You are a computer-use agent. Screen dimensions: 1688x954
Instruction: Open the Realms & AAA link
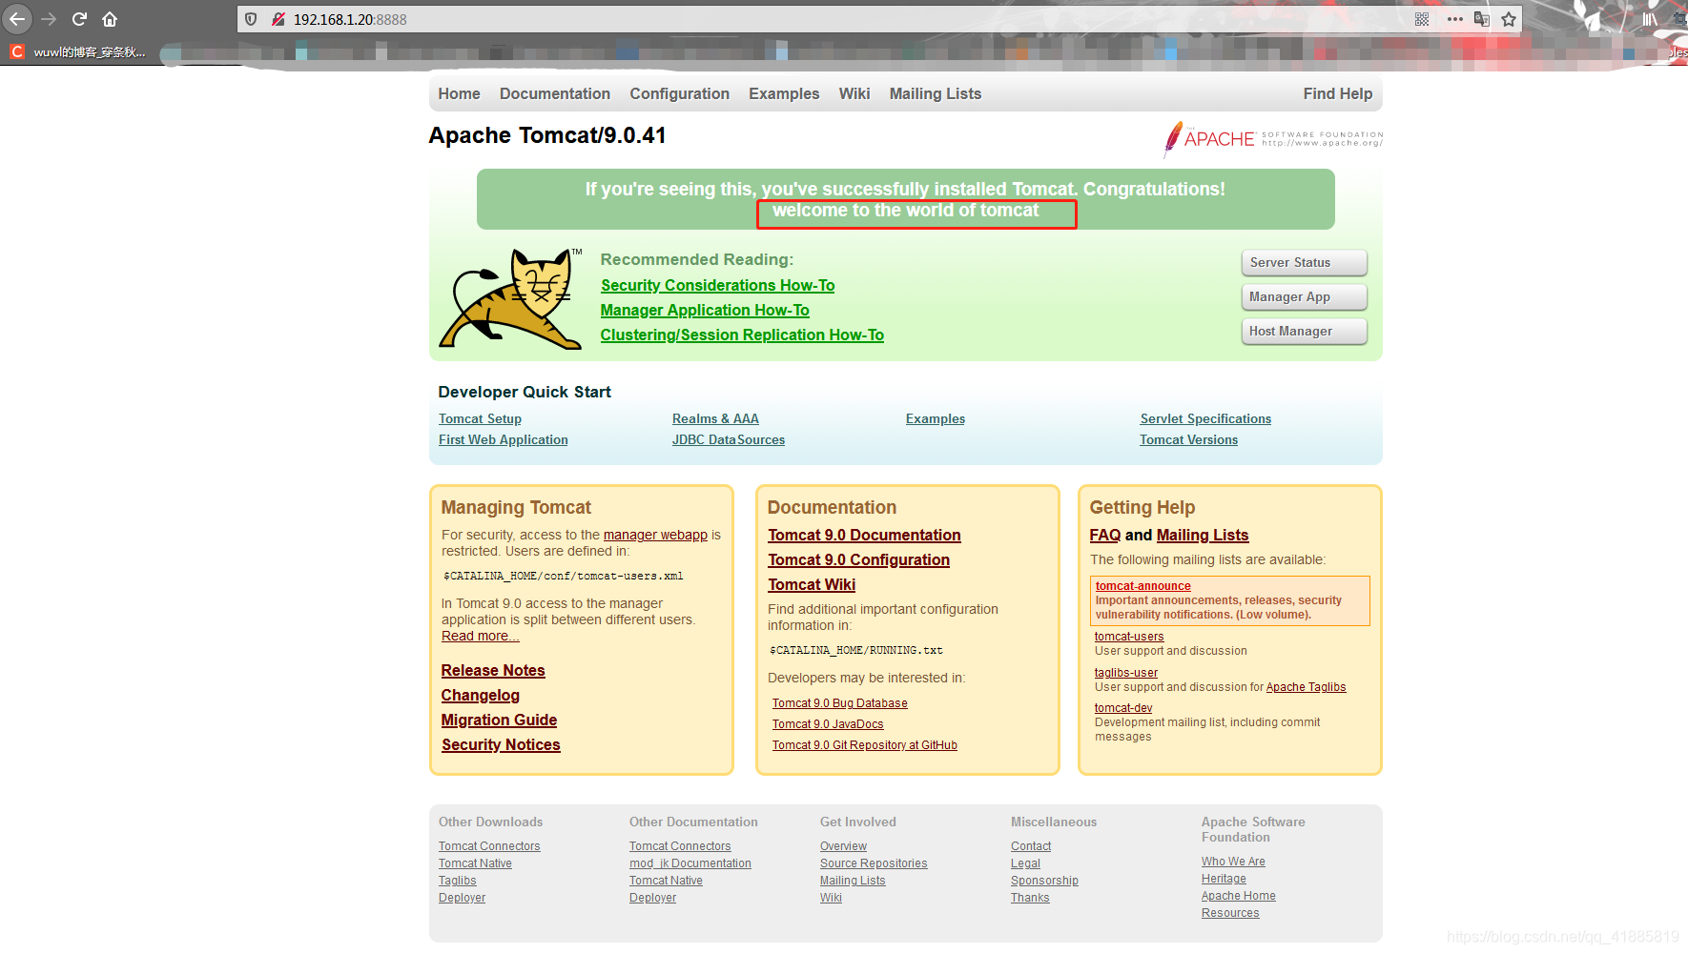click(715, 419)
